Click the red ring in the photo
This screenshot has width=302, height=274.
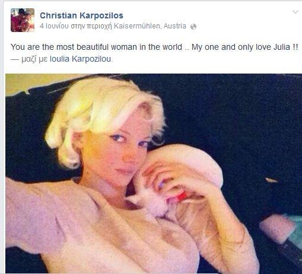click(x=182, y=196)
